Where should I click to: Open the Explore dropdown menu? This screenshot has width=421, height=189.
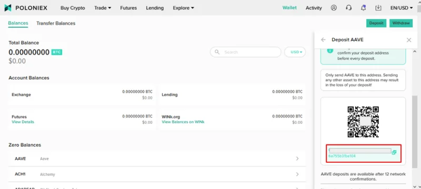pos(183,8)
